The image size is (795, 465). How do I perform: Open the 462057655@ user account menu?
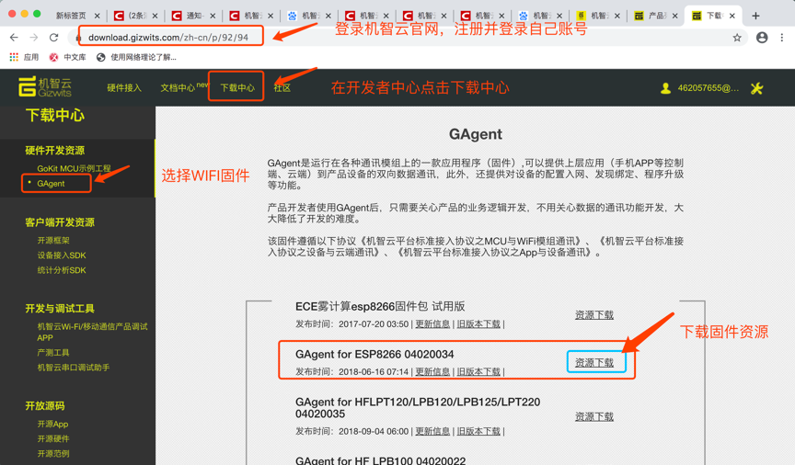click(x=699, y=88)
